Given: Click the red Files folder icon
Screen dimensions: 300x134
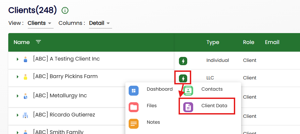Looking at the screenshot, I should pos(134,107).
